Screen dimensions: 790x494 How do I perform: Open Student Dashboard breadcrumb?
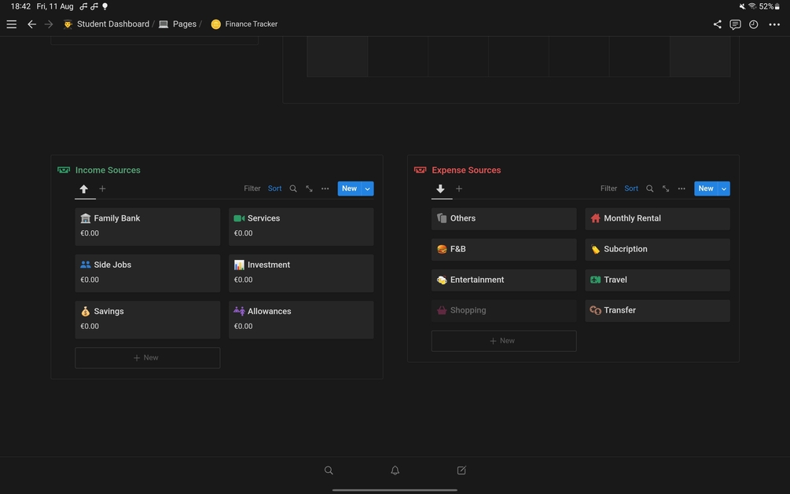pyautogui.click(x=106, y=24)
